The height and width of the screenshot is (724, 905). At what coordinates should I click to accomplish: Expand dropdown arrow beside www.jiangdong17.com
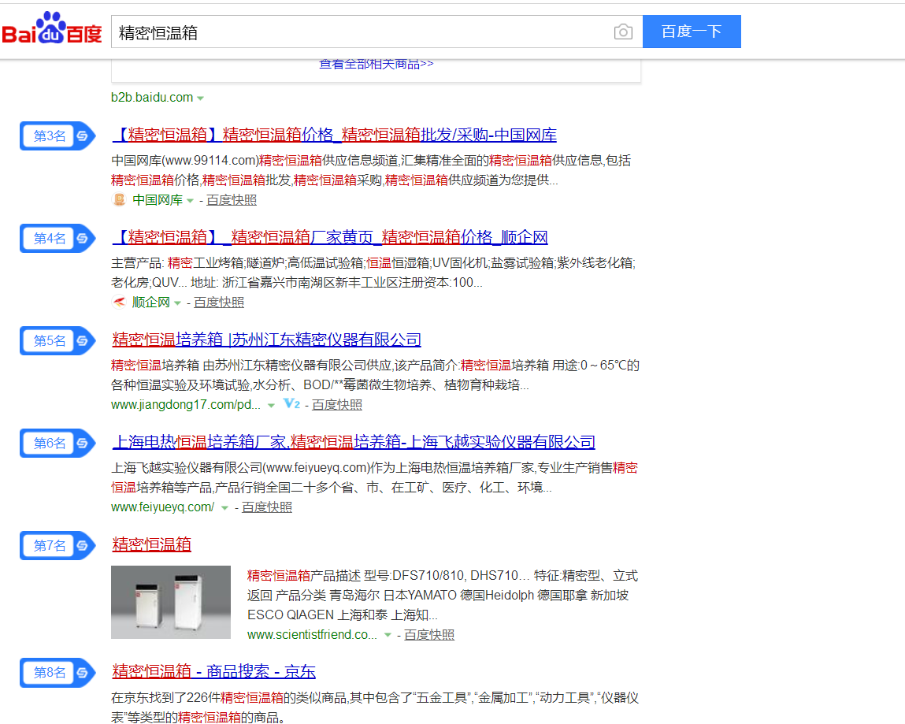pyautogui.click(x=271, y=405)
